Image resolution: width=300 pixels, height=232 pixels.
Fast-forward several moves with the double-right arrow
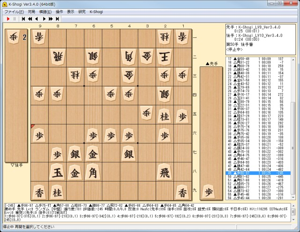coord(51,19)
